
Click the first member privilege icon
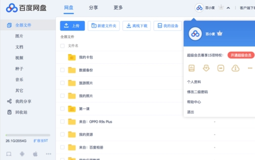(192, 68)
